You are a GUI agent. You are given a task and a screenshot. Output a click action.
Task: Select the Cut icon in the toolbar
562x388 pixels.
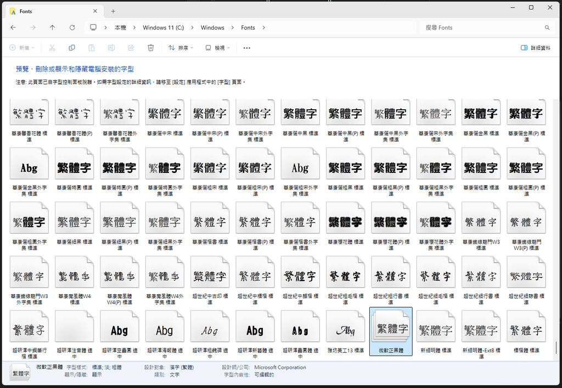(52, 48)
